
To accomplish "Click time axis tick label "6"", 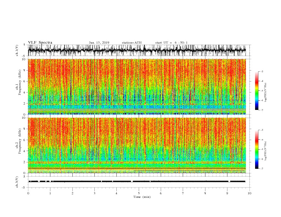I will [x=161, y=193].
